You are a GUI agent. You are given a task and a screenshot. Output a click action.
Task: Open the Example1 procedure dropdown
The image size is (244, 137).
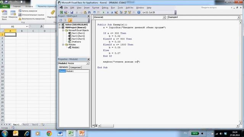pos(239,17)
